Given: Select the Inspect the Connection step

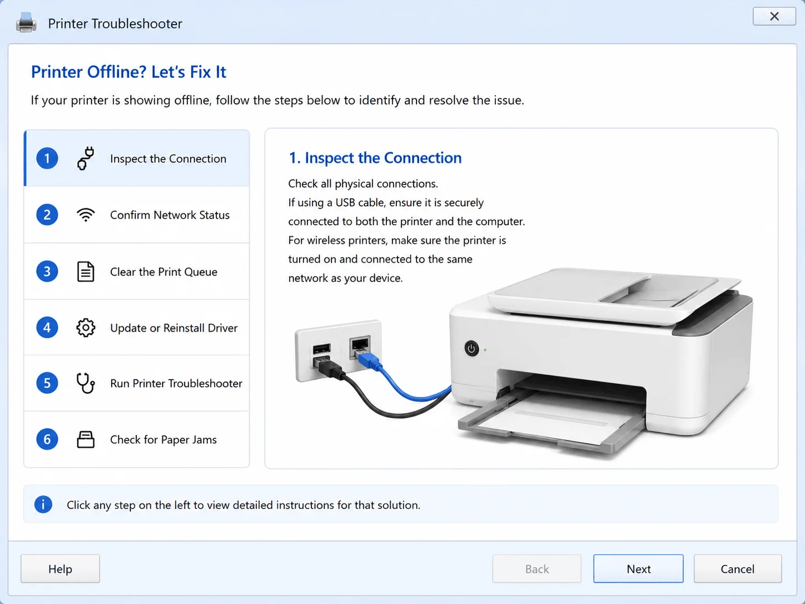Looking at the screenshot, I should 137,159.
